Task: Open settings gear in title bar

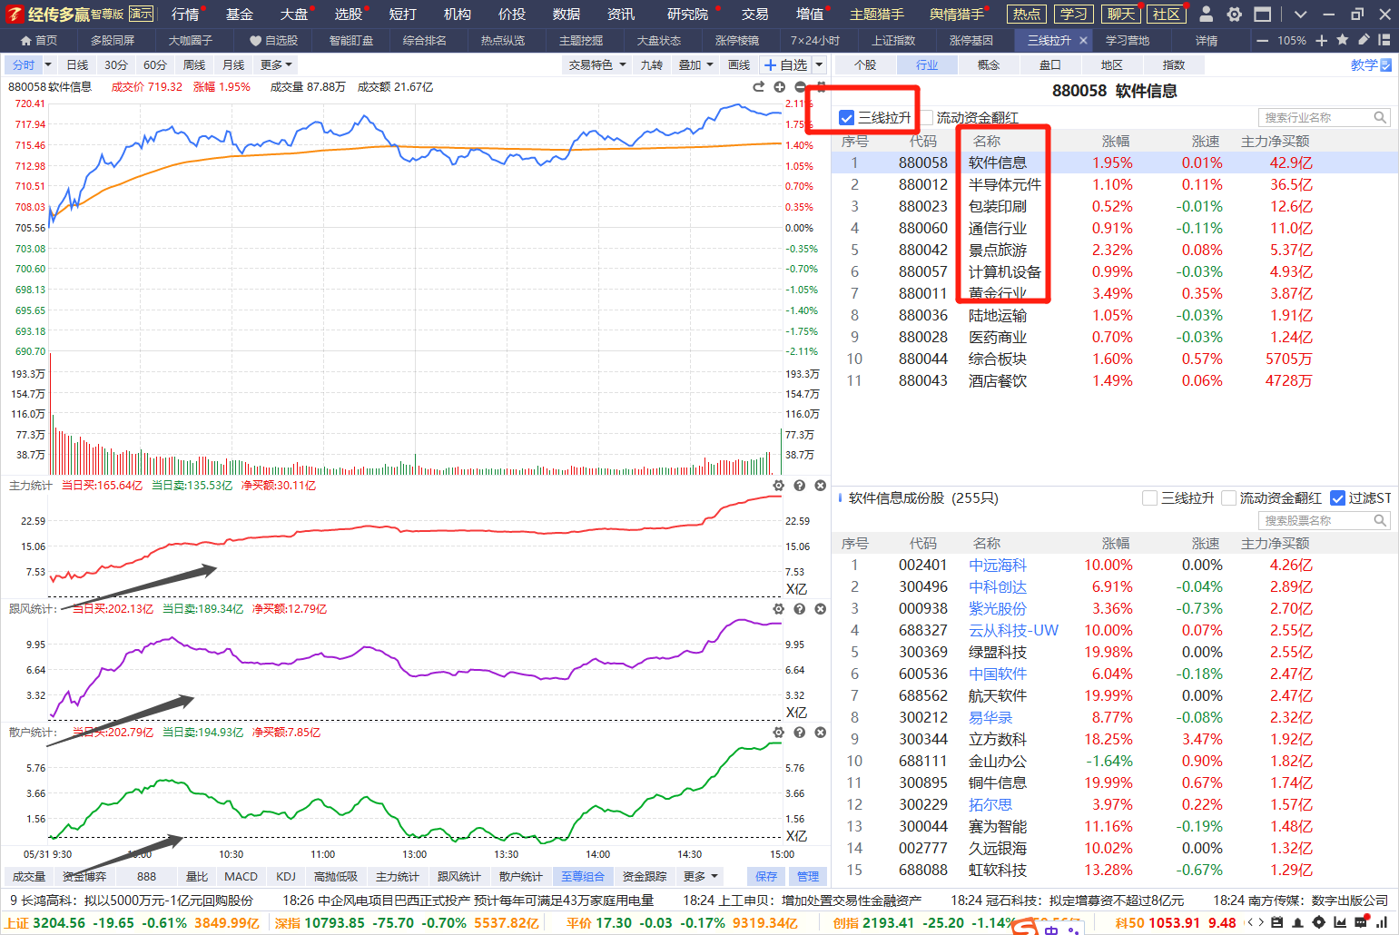Action: click(x=1234, y=14)
